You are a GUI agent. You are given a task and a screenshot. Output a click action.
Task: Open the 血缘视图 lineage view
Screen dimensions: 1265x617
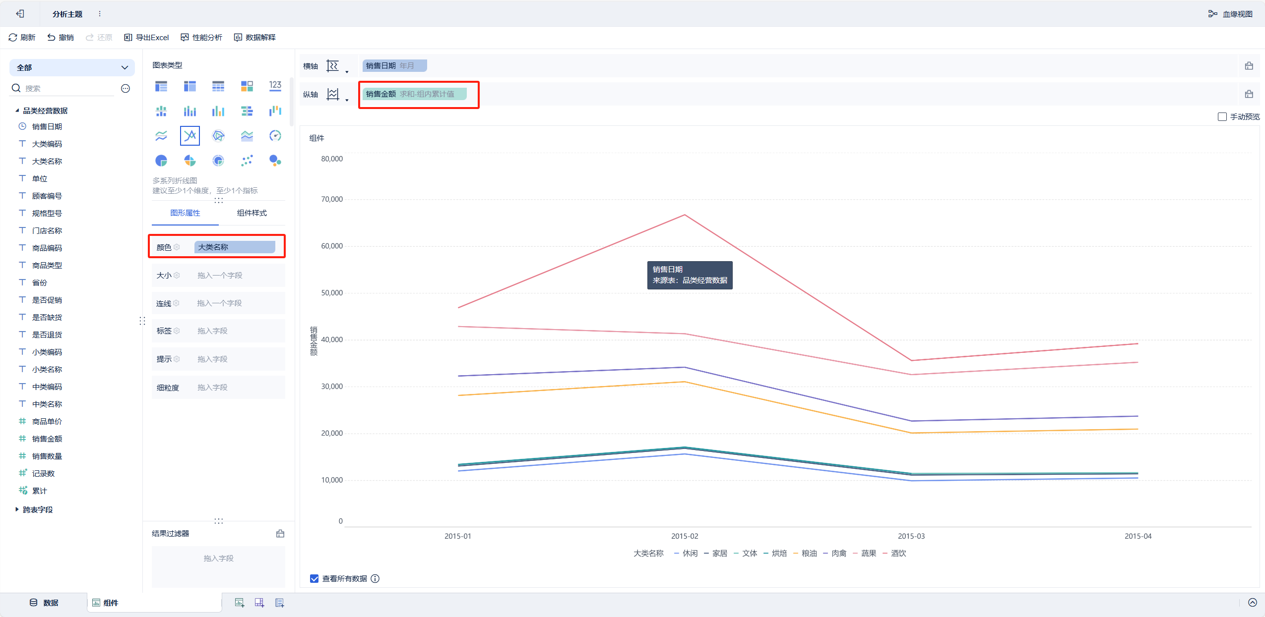(x=1230, y=14)
